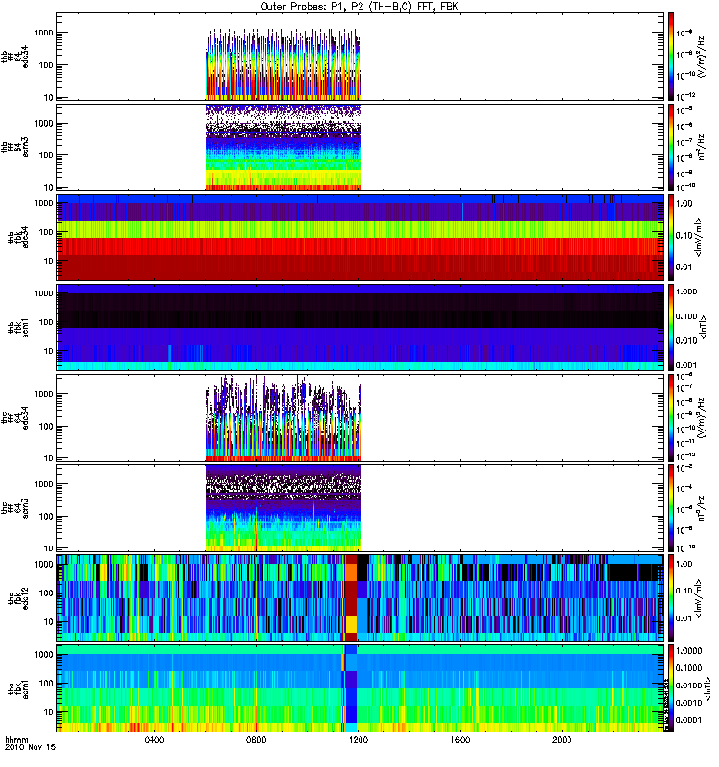Click the dark red band in thb fbk edc34
Viewport: 719px width, 767px height.
[360, 267]
